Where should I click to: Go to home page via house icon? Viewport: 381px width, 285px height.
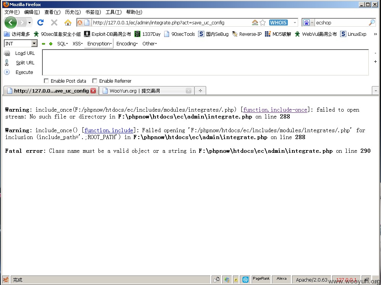point(68,22)
